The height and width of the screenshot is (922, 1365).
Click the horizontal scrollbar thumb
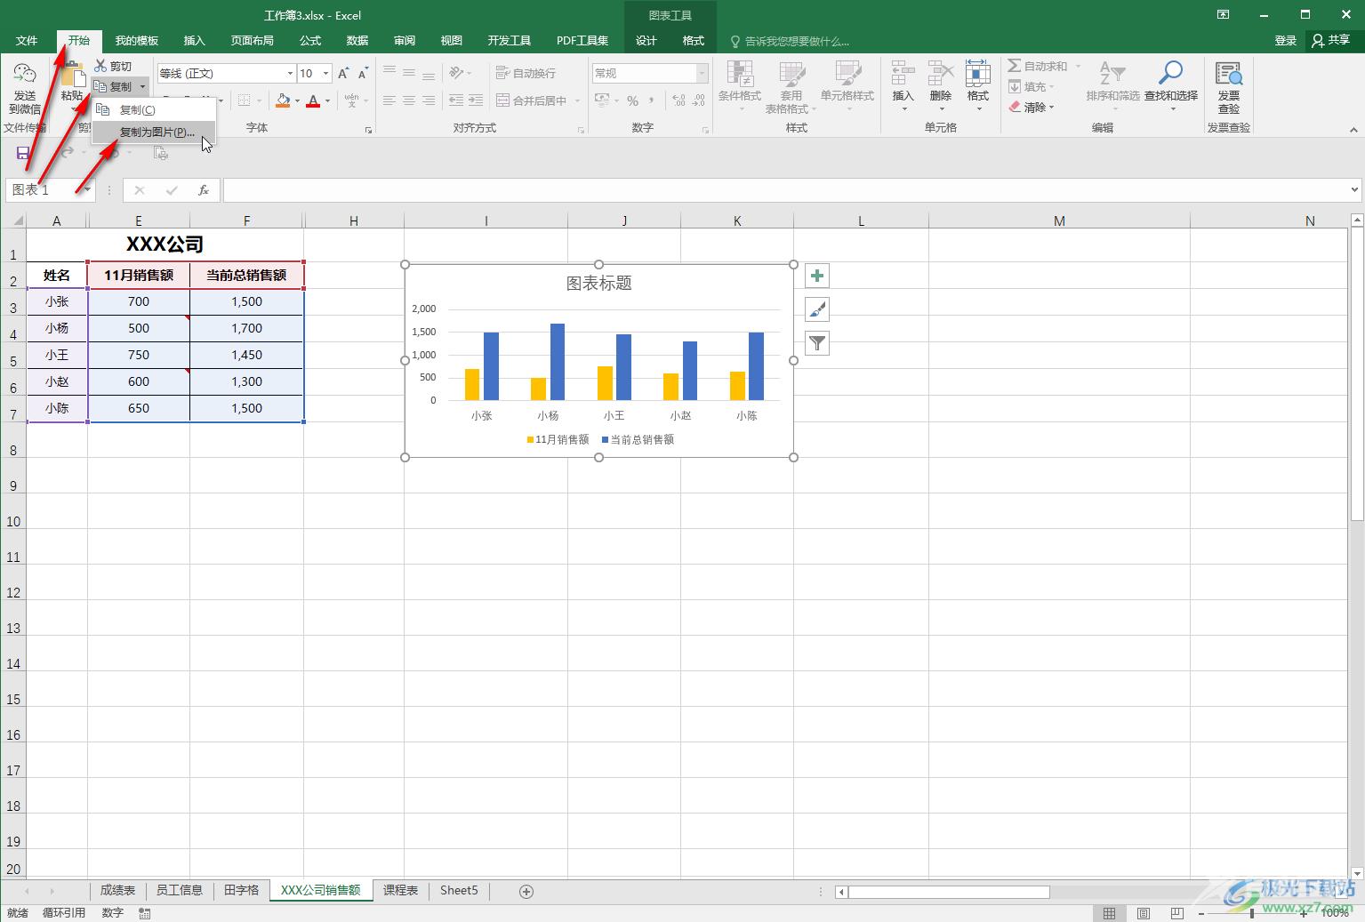click(949, 892)
